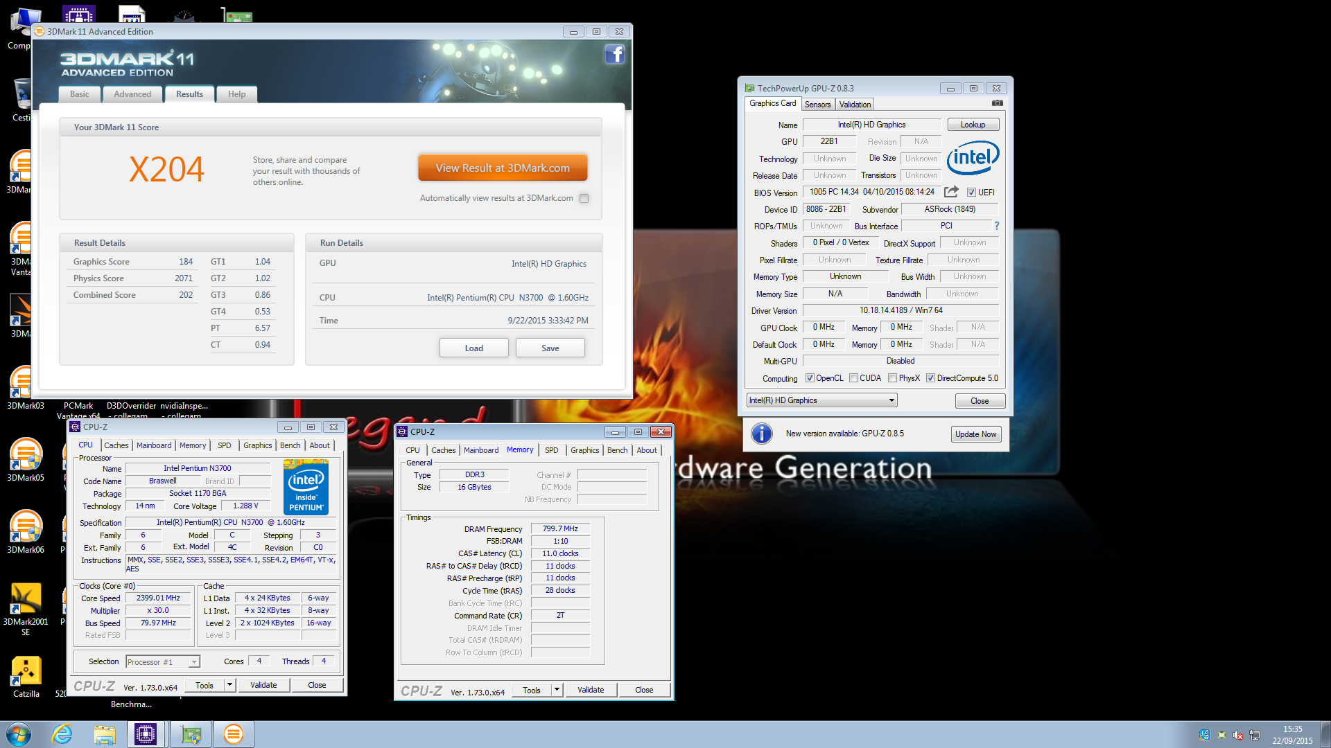Open the Help tab in 3DMark 11
Viewport: 1331px width, 748px height.
[236, 94]
